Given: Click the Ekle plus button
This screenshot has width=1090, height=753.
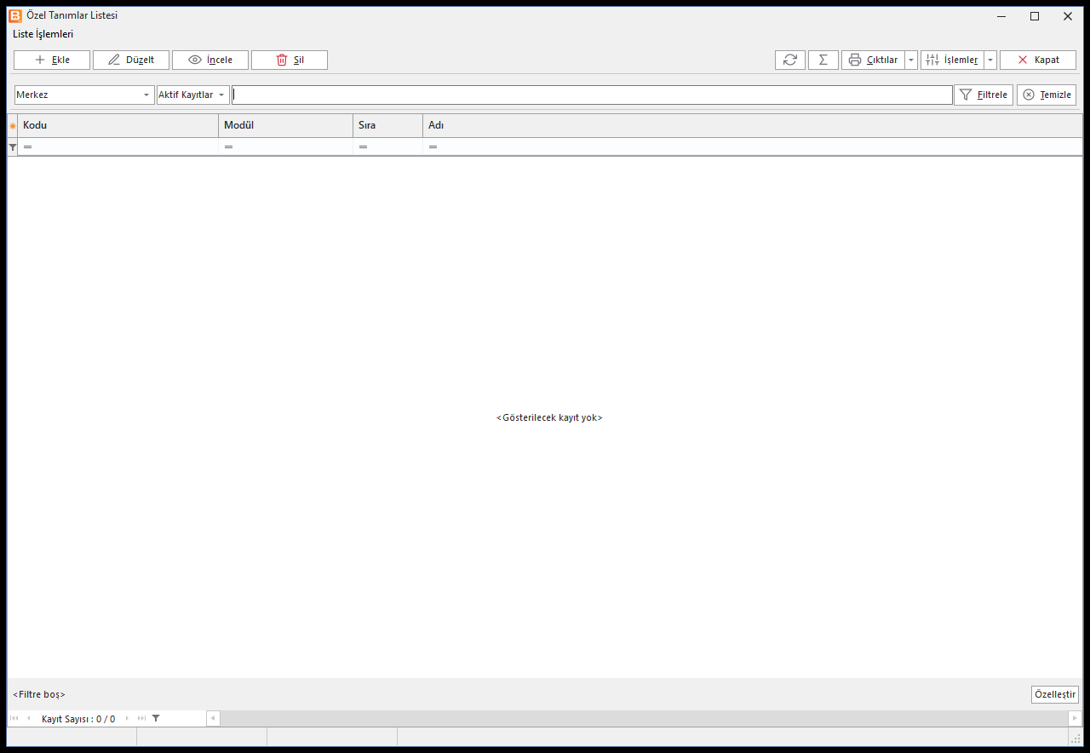Looking at the screenshot, I should tap(52, 60).
